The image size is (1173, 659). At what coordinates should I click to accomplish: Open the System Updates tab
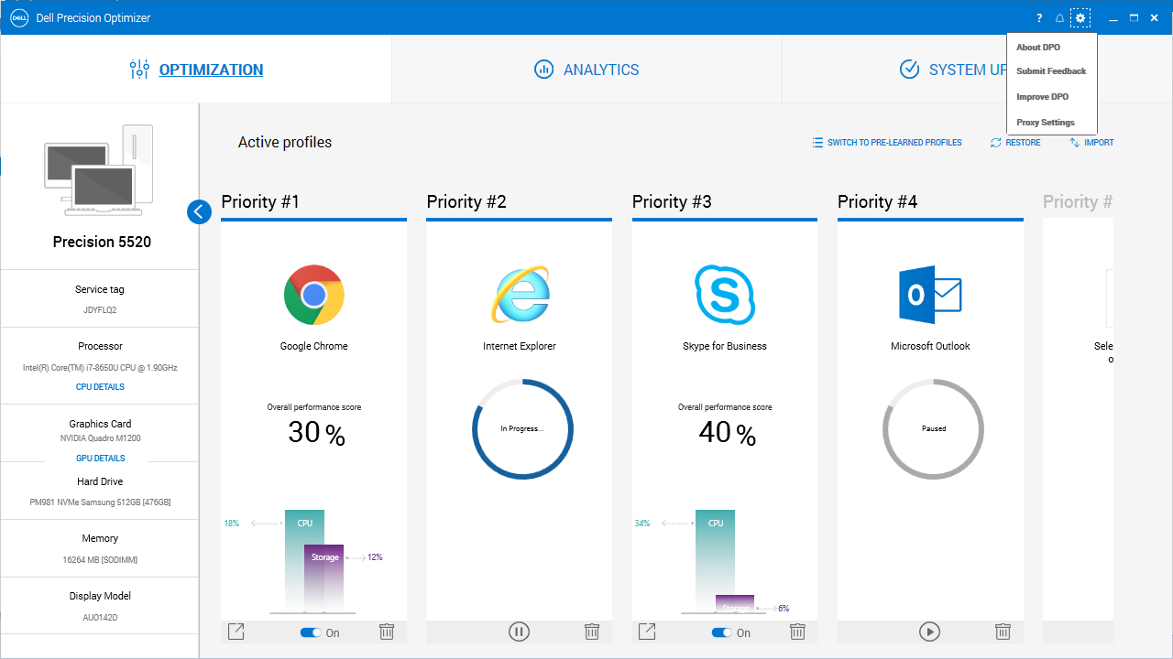point(953,70)
